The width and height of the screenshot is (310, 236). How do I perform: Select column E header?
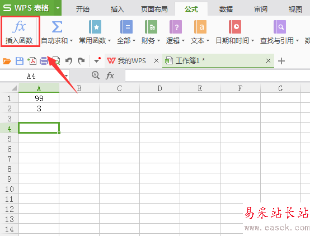(x=200, y=88)
